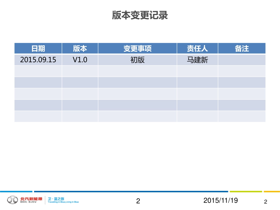Click the footer date 2015/11/19
Image resolution: width=280 pixels, height=210 pixels.
coord(220,201)
